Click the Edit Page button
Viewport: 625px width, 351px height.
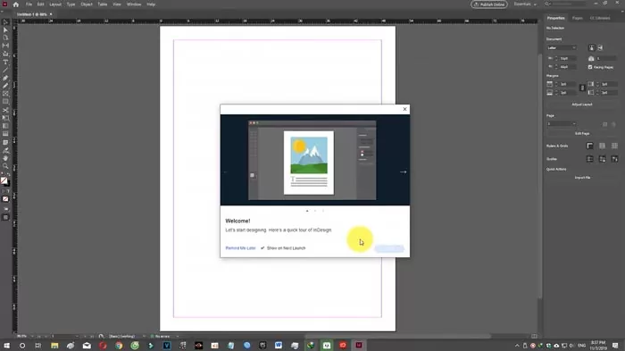[582, 134]
